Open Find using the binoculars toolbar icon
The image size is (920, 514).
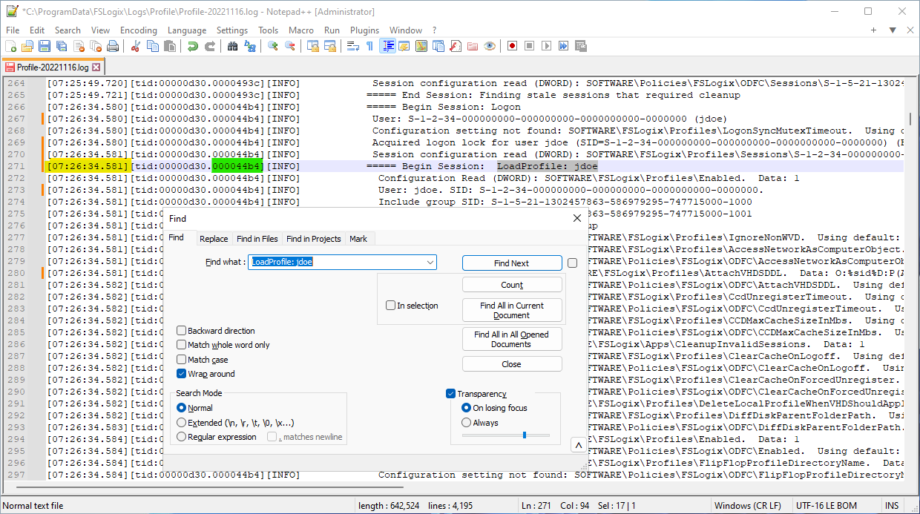(233, 46)
